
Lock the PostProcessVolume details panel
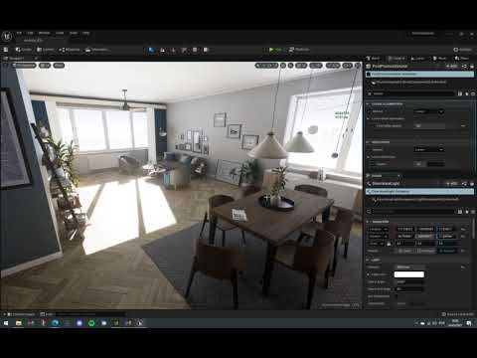tap(472, 67)
